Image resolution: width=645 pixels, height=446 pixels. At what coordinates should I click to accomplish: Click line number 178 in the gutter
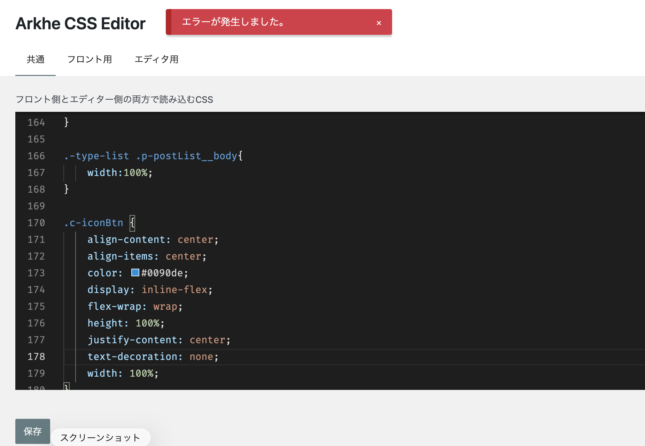36,356
